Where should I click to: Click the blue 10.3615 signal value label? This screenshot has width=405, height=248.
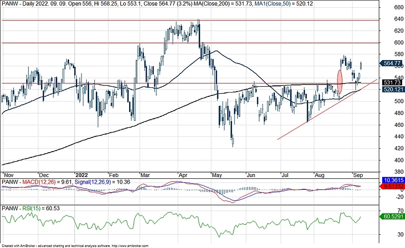pos(393,180)
